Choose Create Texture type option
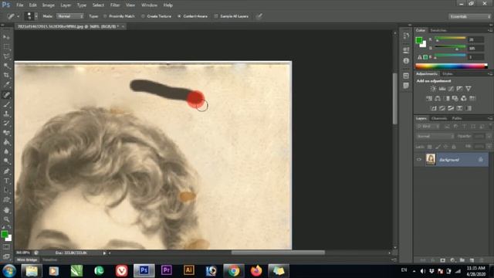The height and width of the screenshot is (278, 494). (156, 16)
